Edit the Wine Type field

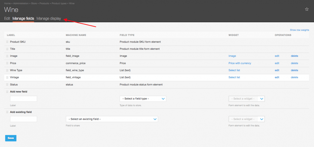(277, 70)
